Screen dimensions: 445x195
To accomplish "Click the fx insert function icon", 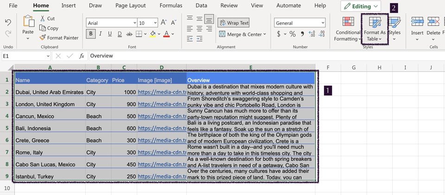I will click(82, 56).
